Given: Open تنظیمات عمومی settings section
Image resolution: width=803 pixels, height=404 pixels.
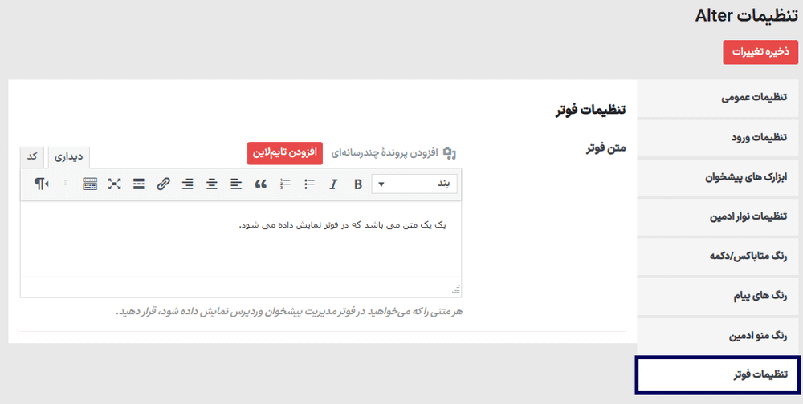Looking at the screenshot, I should [x=717, y=97].
